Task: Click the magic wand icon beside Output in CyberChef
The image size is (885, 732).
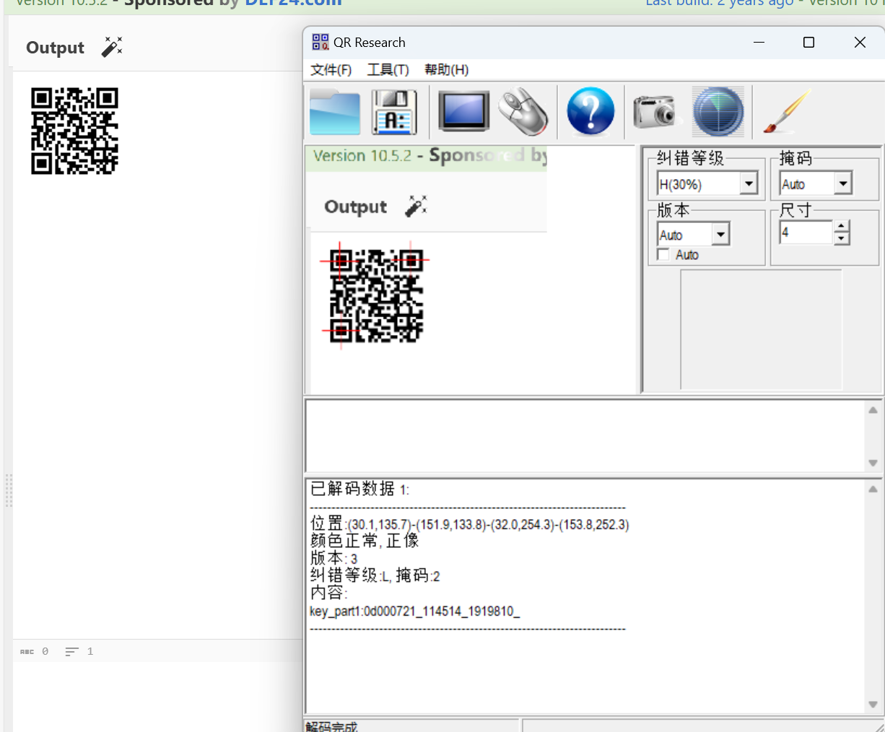Action: (x=112, y=47)
